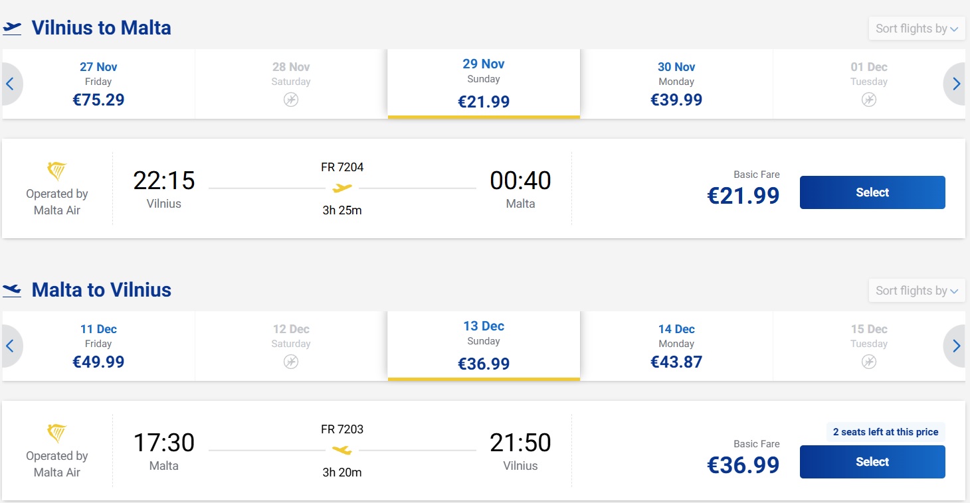Select the €21.99 Vilnius to Malta flight
This screenshot has height=503, width=970.
(872, 192)
